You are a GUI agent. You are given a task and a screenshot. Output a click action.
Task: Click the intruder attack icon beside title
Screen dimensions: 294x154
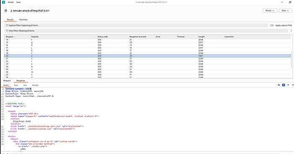(x=6, y=10)
